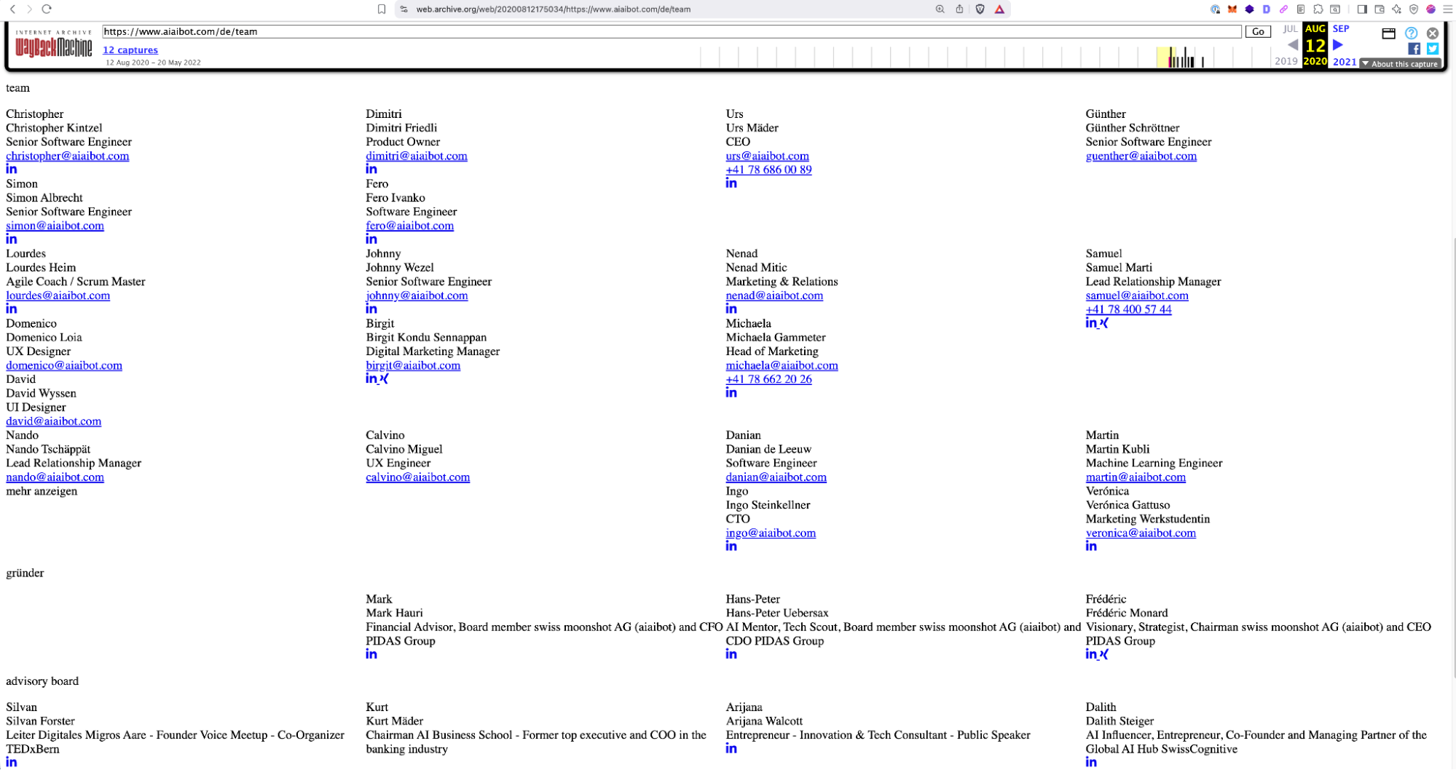The image size is (1456, 770).
Task: Email guenther@aiaibot.com link
Action: [x=1141, y=156]
